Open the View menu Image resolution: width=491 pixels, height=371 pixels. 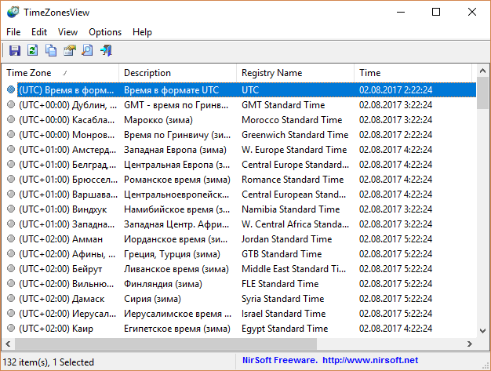coord(67,32)
